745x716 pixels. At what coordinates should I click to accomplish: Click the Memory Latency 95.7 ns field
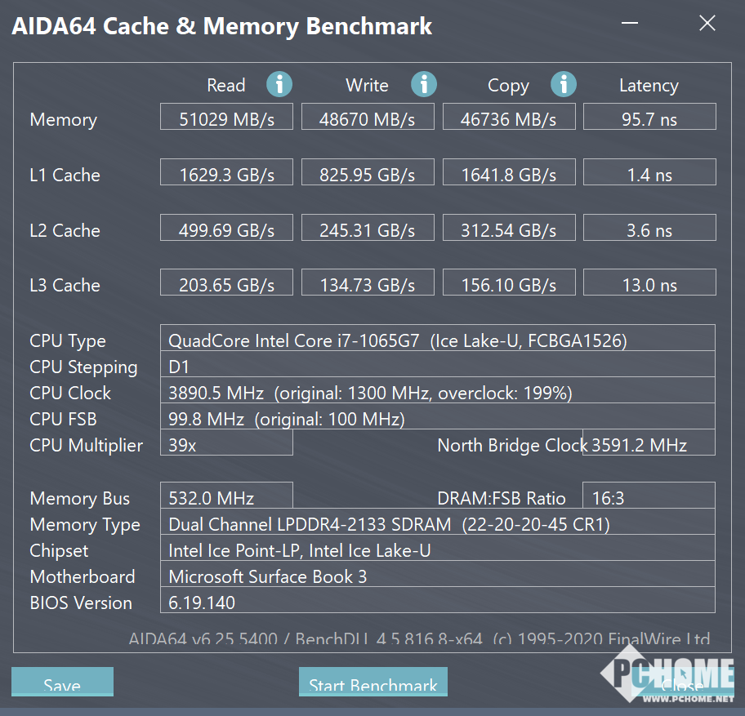[x=649, y=116]
